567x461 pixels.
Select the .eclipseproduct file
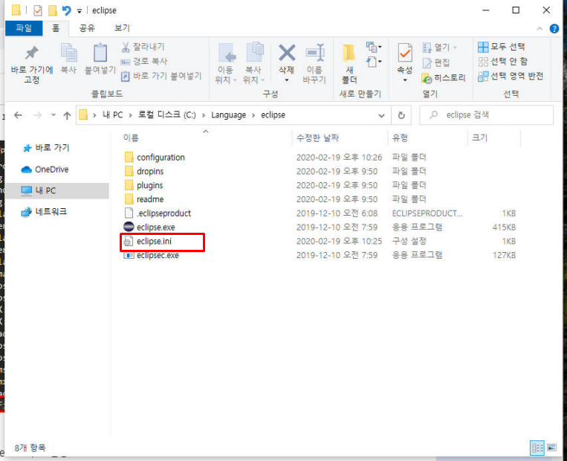coord(163,213)
